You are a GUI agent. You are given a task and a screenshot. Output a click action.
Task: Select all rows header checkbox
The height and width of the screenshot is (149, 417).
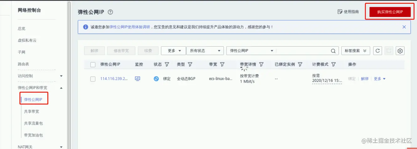(x=93, y=64)
